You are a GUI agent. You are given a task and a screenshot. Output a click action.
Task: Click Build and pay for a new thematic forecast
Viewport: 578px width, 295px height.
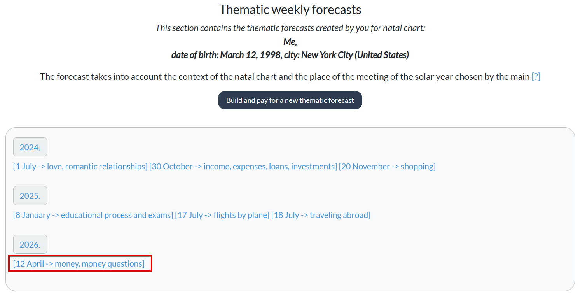pos(290,100)
